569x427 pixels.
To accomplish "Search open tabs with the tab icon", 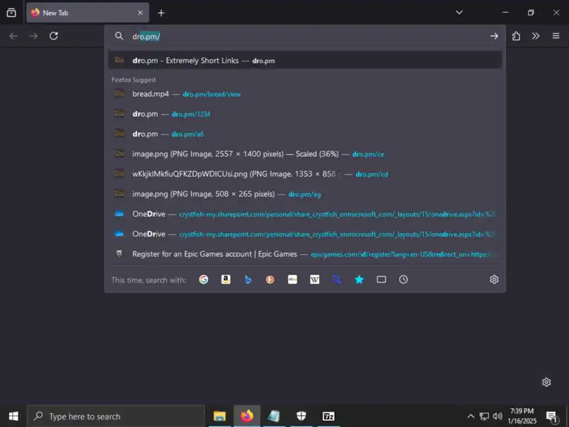I will [381, 279].
